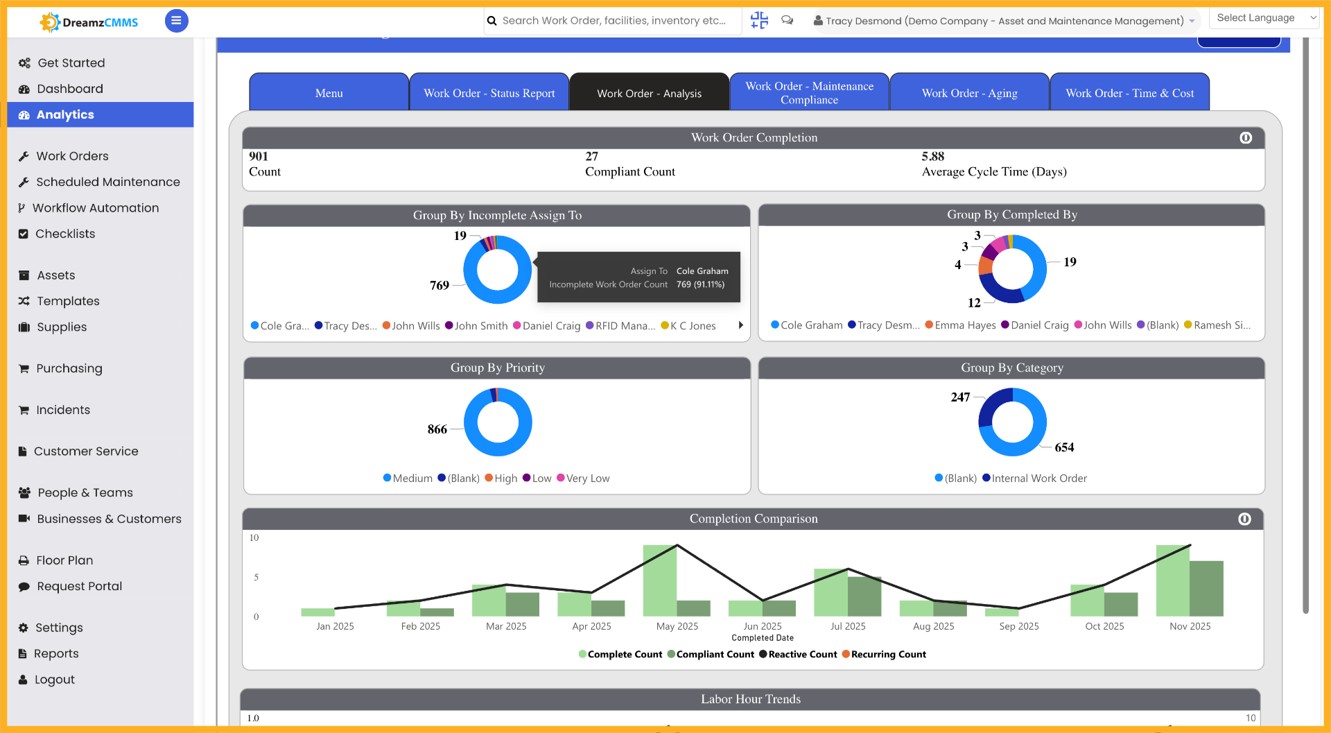Click the Get Started gears icon
Viewport: 1331px width, 733px height.
click(x=24, y=63)
